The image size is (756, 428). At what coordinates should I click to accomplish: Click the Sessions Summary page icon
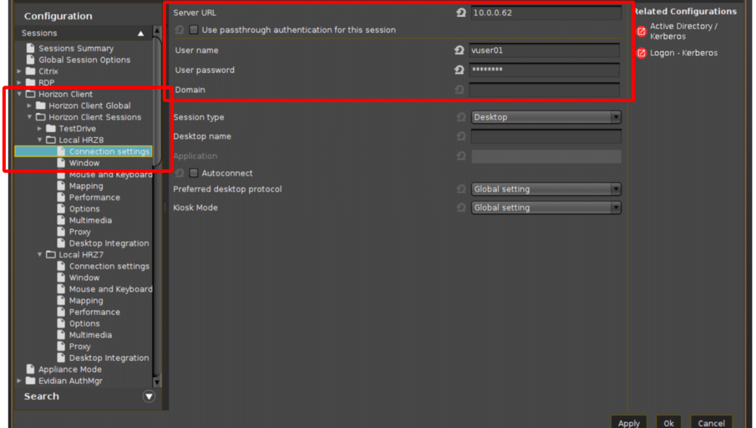(x=30, y=48)
